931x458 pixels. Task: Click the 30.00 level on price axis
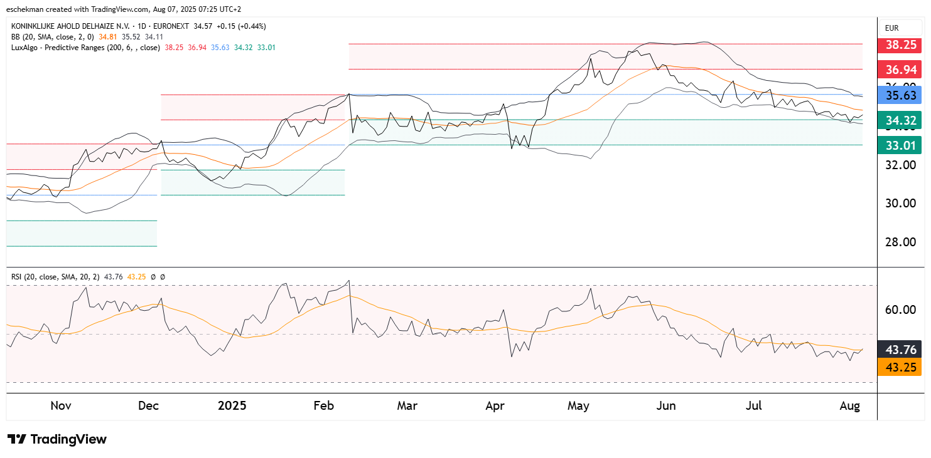coord(900,204)
